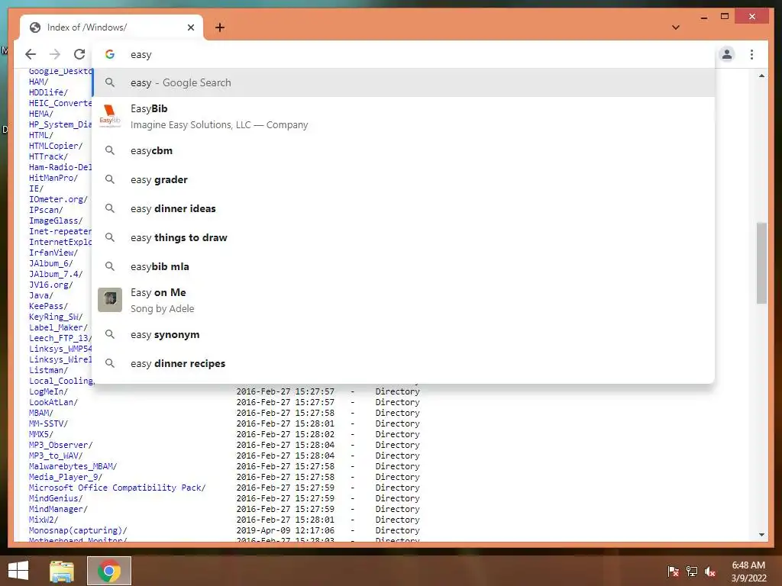Viewport: 782px width, 586px height.
Task: Choose 'easy - Google Search' suggestion
Action: 404,82
